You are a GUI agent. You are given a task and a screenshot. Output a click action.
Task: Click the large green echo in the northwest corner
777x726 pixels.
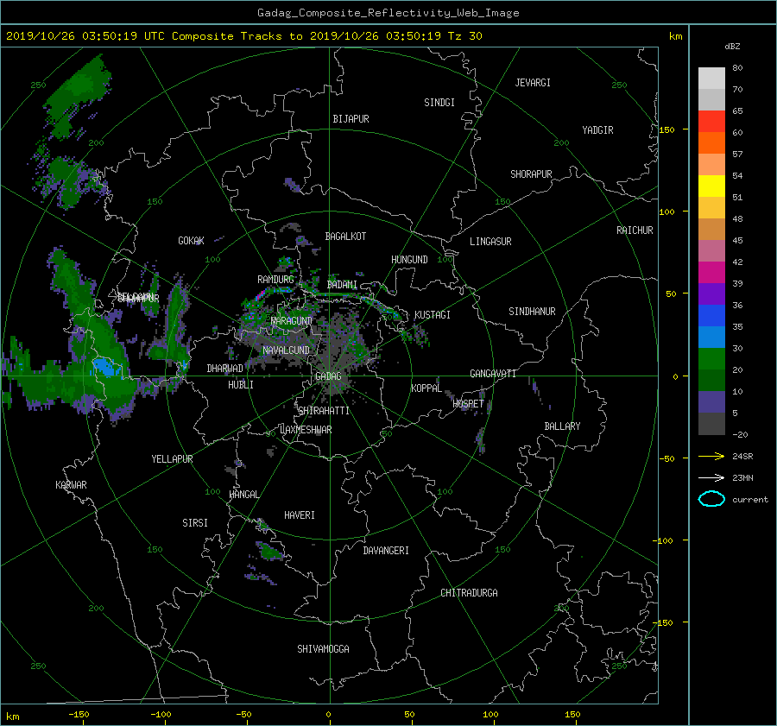[77, 97]
